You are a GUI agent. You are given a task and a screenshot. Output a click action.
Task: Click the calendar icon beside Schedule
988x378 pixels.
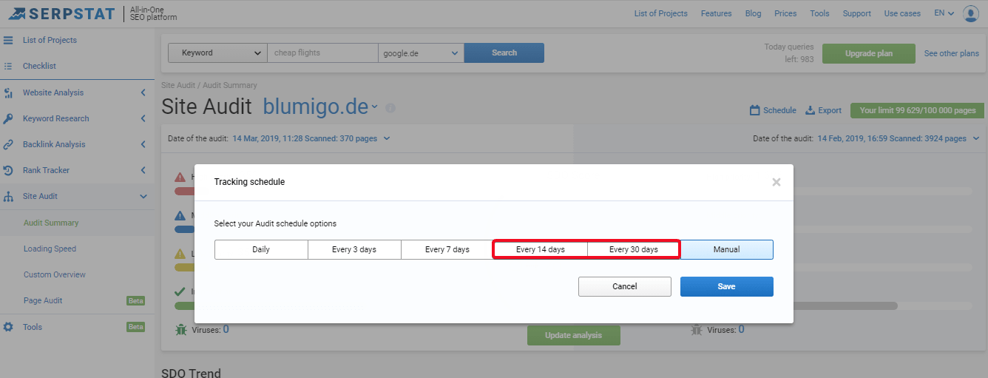pyautogui.click(x=755, y=110)
